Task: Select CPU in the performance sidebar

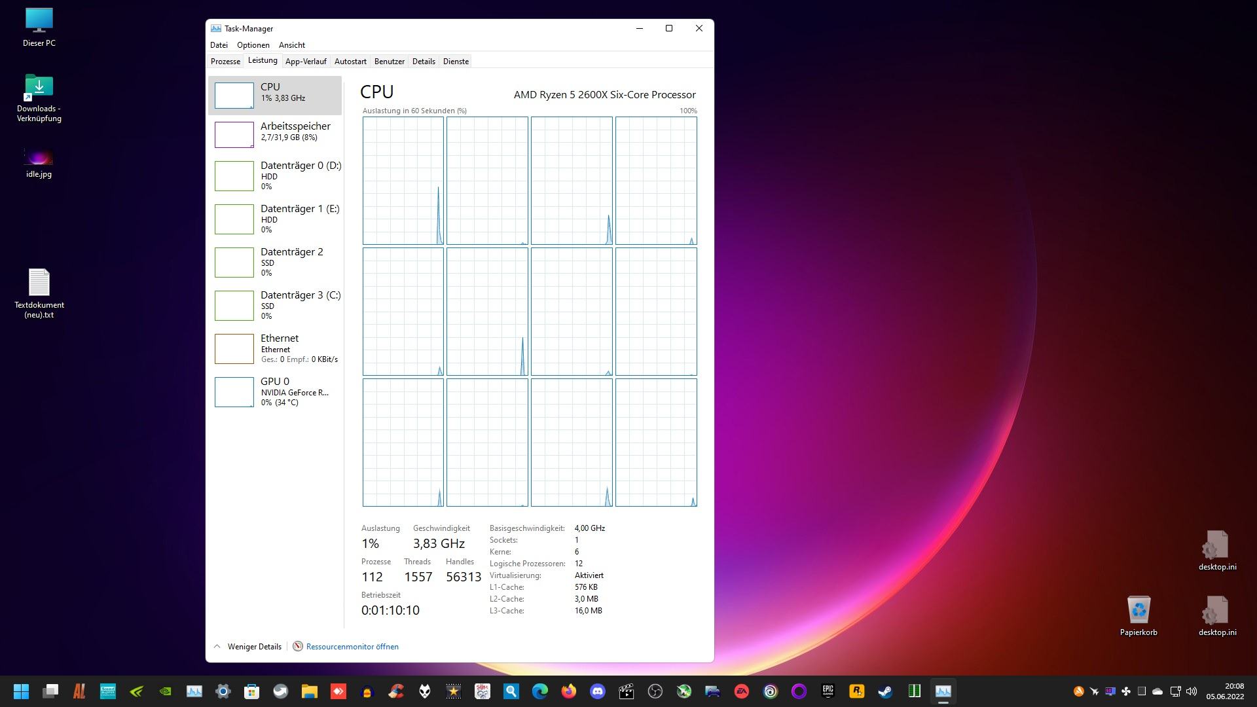Action: pyautogui.click(x=275, y=95)
